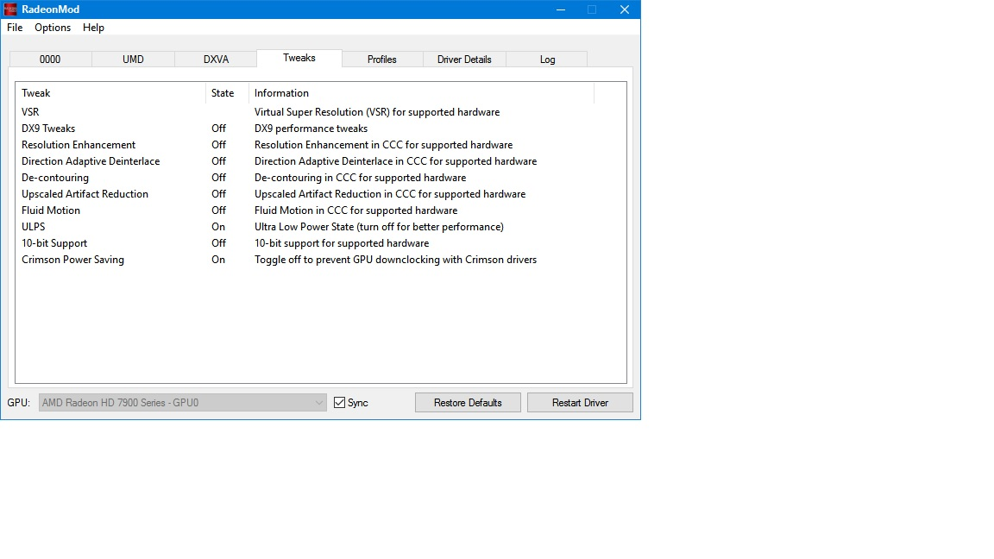Click the Off state of Upscaled Artifact Reduction
The width and height of the screenshot is (994, 559).
(x=218, y=194)
